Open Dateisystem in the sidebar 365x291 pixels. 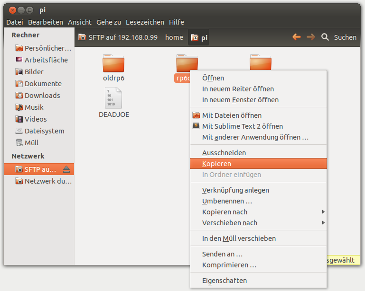pyautogui.click(x=44, y=131)
